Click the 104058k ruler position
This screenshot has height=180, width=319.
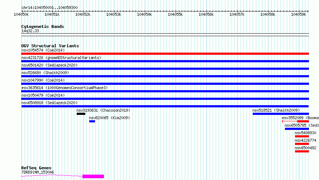268,14
